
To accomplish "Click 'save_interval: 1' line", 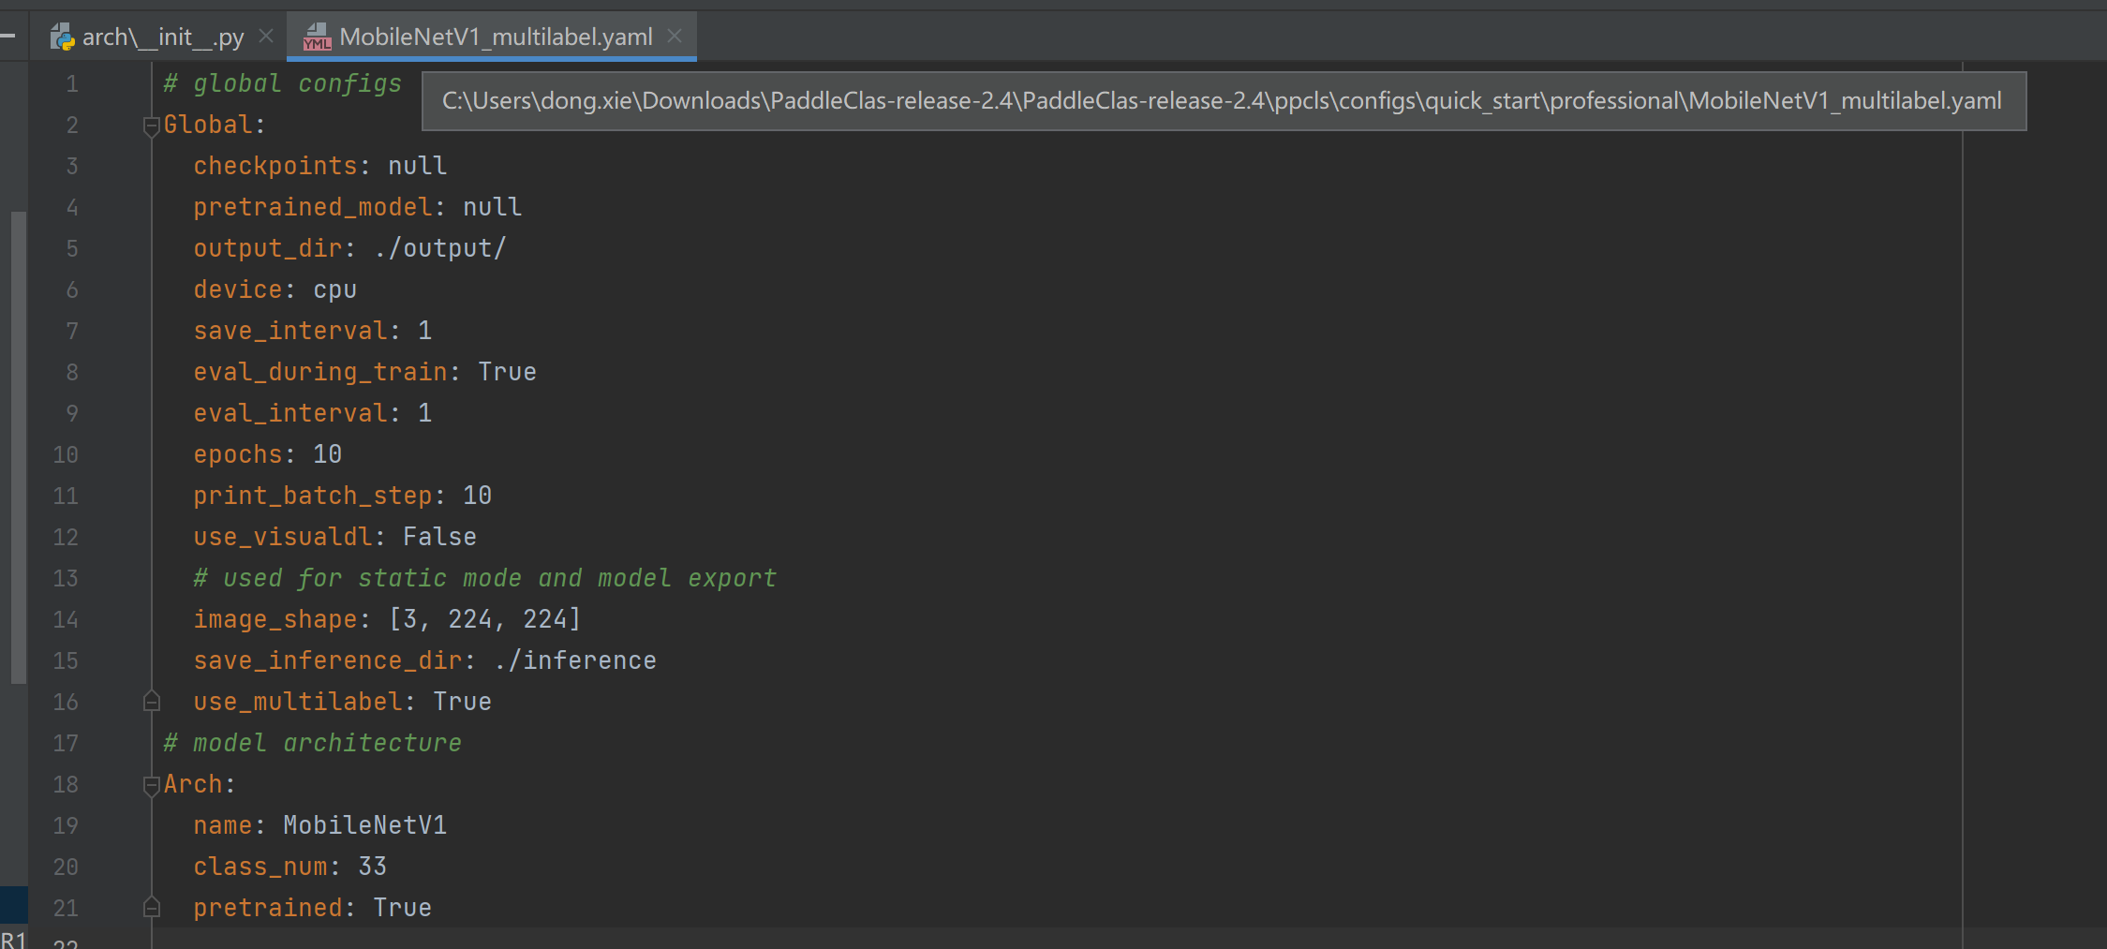I will [x=313, y=331].
